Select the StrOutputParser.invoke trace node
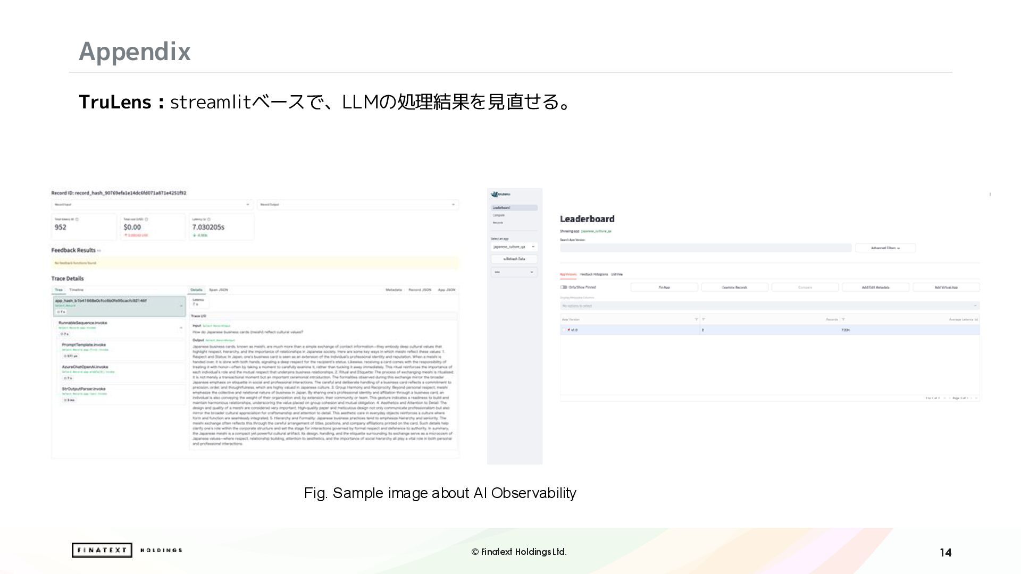Screen dimensions: 1021x574 pyautogui.click(x=123, y=394)
